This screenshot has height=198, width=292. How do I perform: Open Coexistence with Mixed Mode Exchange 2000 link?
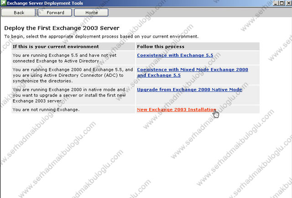pos(193,72)
